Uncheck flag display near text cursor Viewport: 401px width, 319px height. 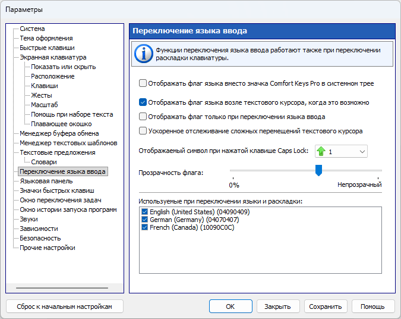tap(143, 102)
